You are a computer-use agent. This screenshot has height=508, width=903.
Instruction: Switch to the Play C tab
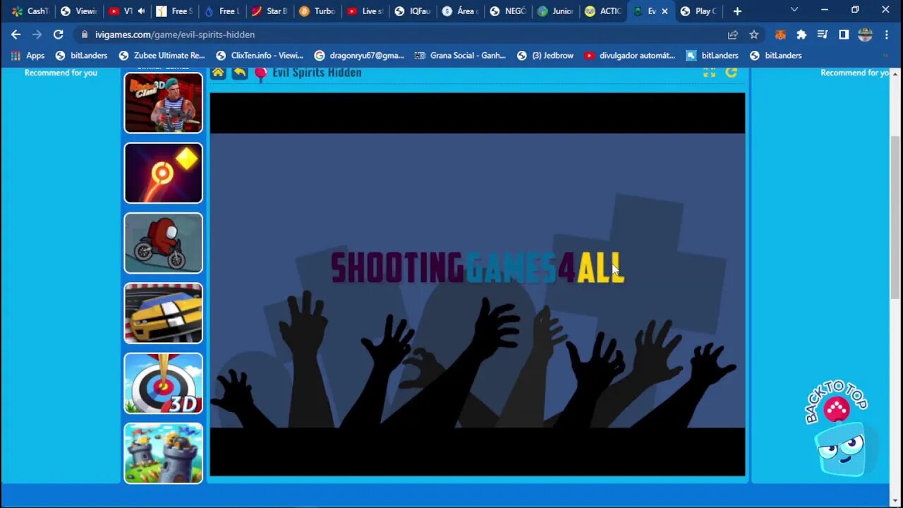(698, 11)
